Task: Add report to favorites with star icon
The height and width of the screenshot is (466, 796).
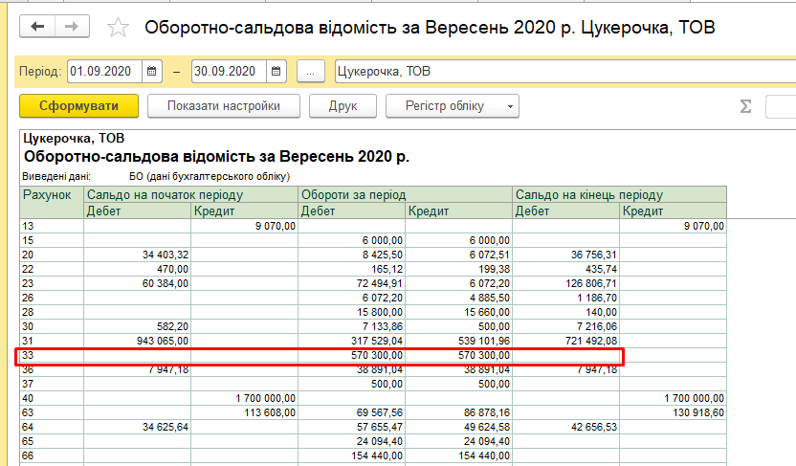Action: pos(118,27)
